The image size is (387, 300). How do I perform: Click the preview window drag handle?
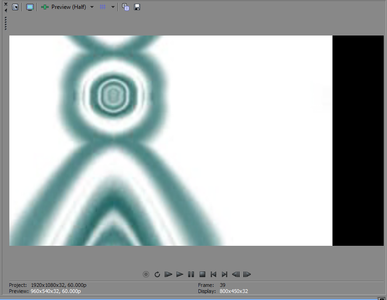click(x=6, y=23)
